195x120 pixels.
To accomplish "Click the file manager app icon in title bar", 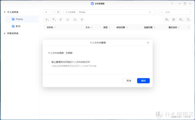I will click(92, 4).
